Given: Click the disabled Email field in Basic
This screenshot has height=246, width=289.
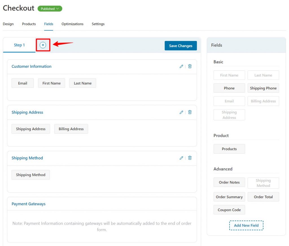Looking at the screenshot, I should pyautogui.click(x=229, y=101).
